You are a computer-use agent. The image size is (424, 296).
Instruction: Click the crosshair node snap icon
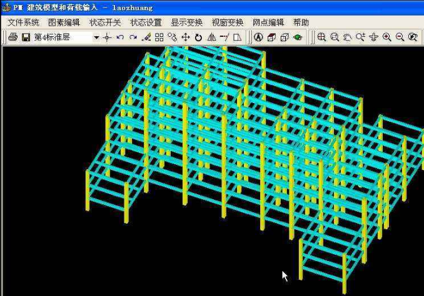click(108, 37)
